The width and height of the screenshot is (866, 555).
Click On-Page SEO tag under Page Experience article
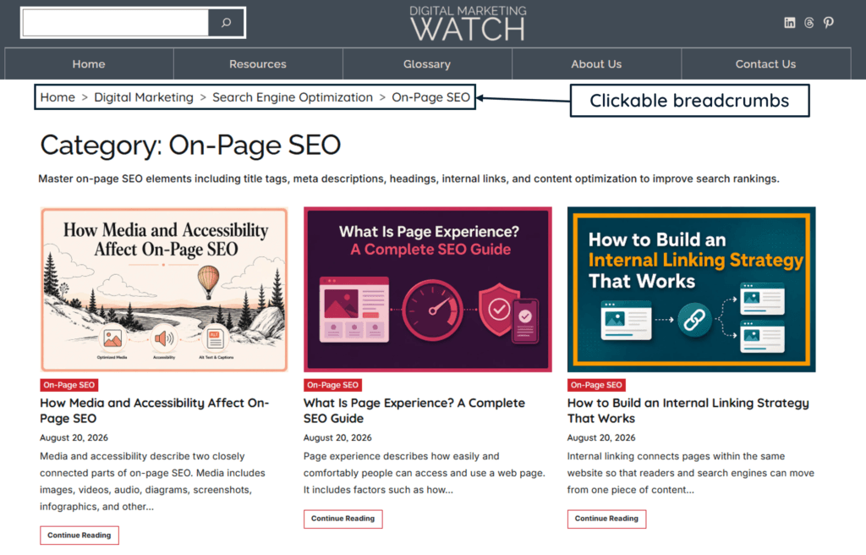coord(332,385)
